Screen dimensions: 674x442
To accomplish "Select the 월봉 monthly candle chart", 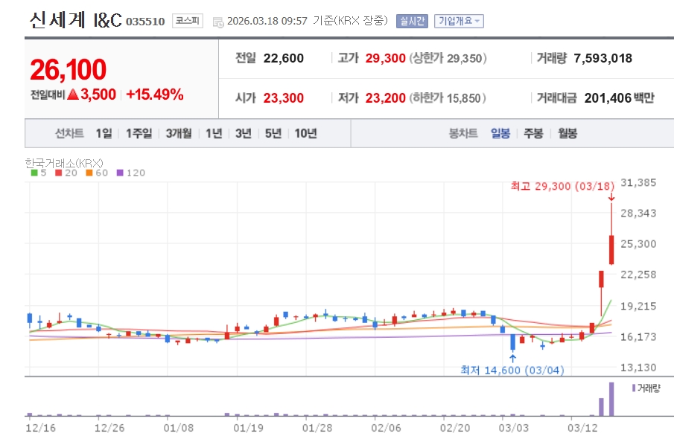I will coord(568,134).
